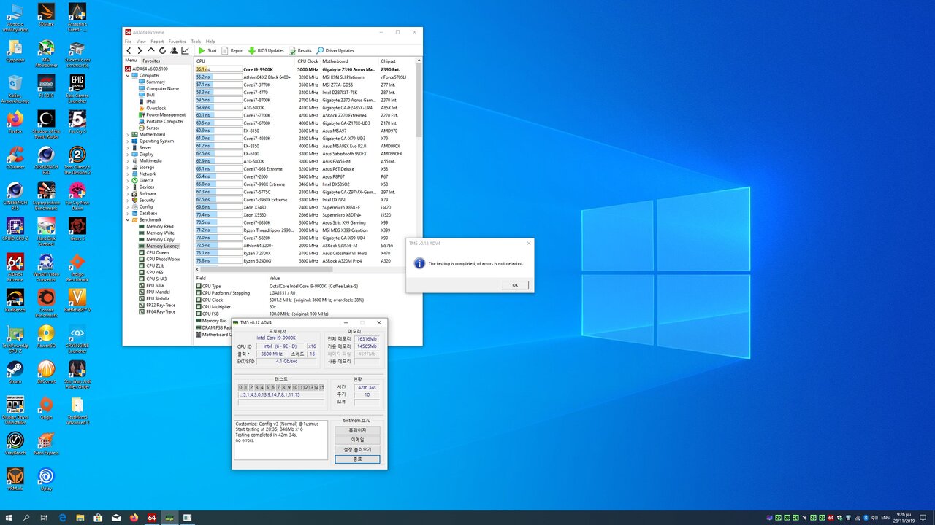
Task: Open the View menu
Action: [x=141, y=42]
